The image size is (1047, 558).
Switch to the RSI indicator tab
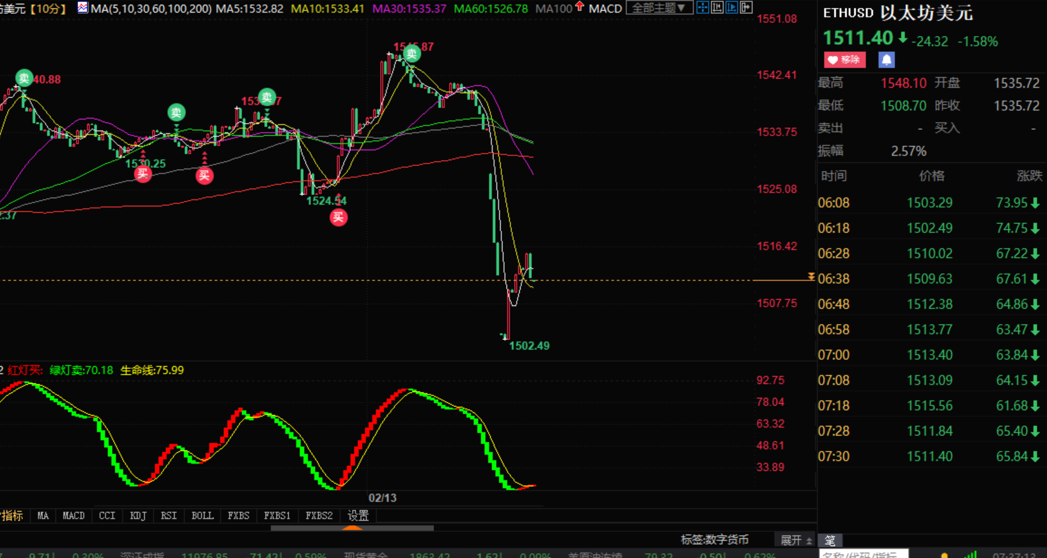[x=169, y=516]
